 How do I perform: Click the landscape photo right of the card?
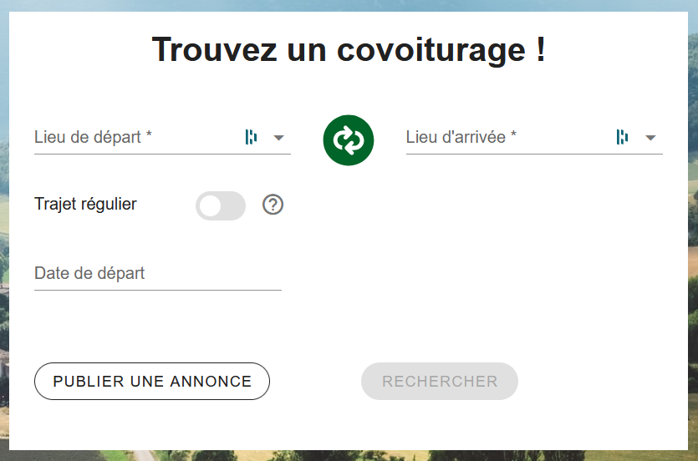click(693, 231)
